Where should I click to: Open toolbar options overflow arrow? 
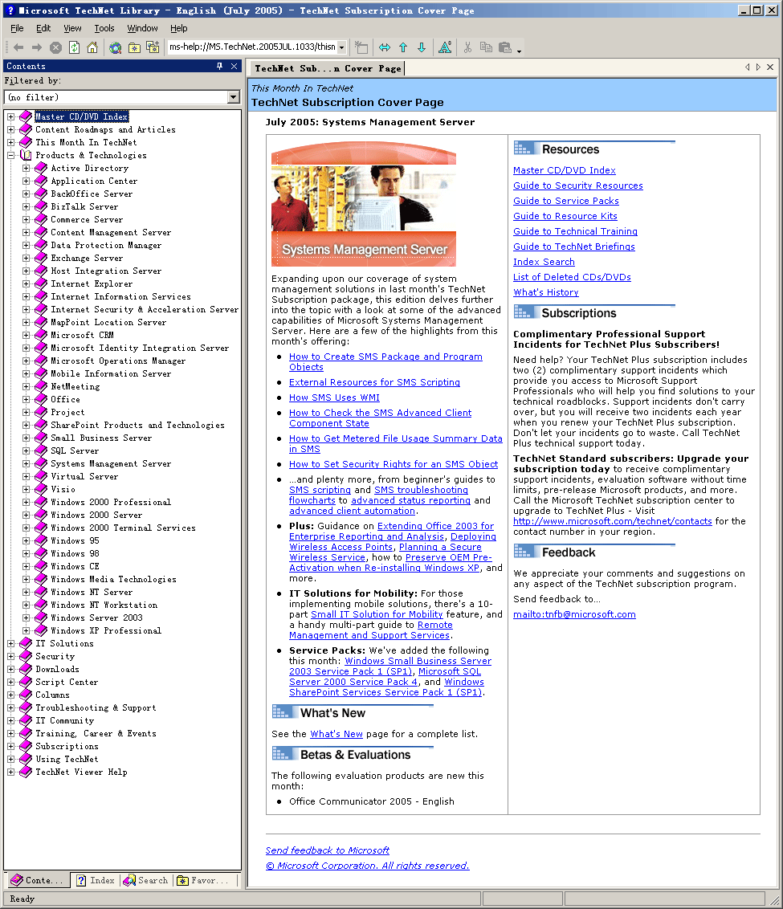tap(520, 51)
